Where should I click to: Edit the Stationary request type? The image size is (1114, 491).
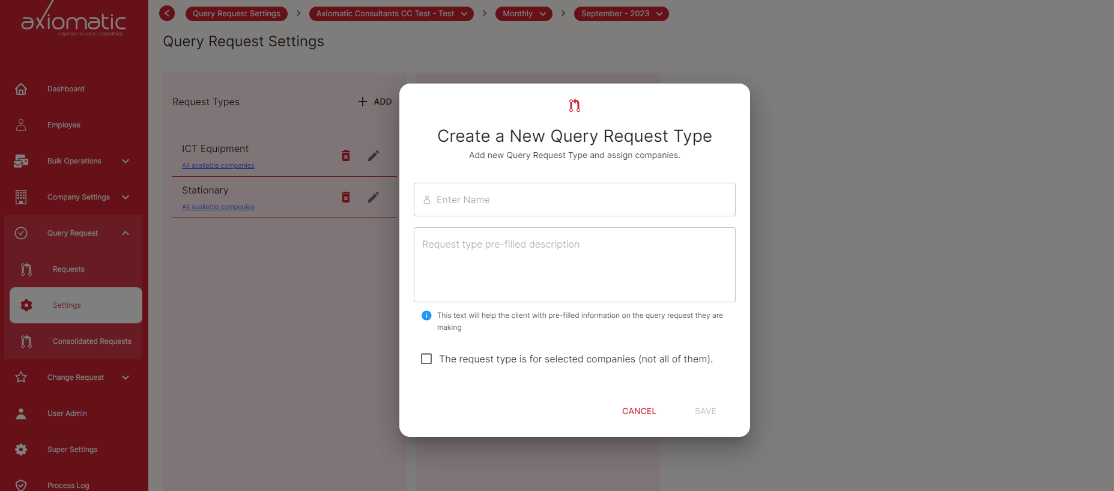pos(374,197)
